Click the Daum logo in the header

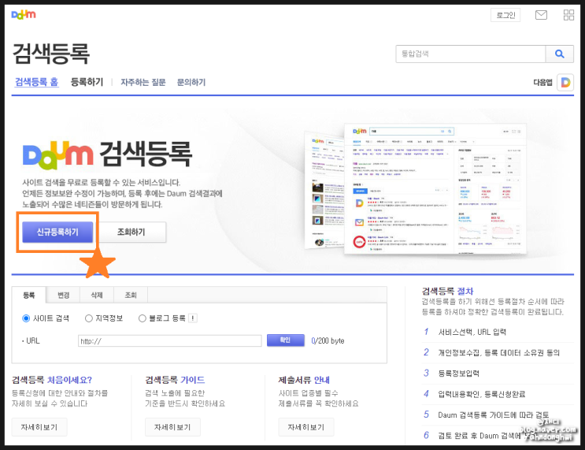(24, 14)
